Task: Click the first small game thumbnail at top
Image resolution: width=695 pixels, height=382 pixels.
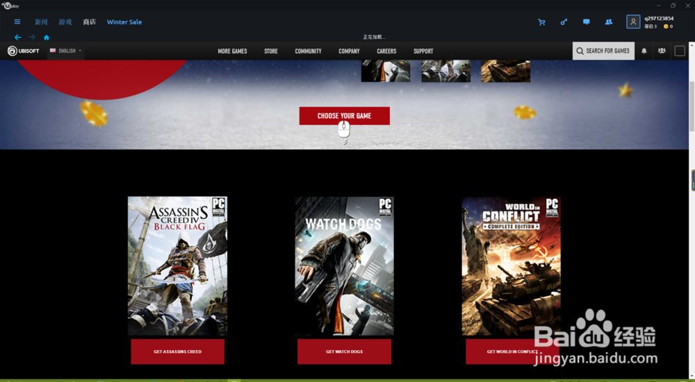Action: point(386,71)
